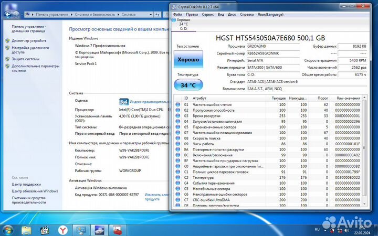Screen dimensions: 378x236
Task: Click the 34 °C temperature button
Action: pos(188,85)
